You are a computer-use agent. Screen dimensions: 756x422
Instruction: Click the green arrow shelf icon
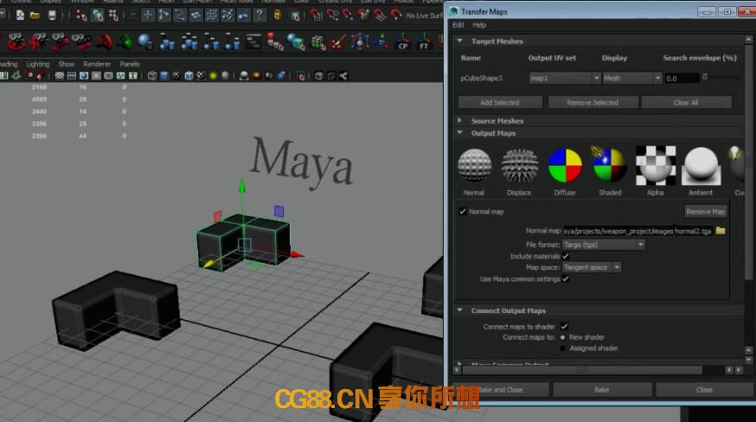tap(125, 42)
